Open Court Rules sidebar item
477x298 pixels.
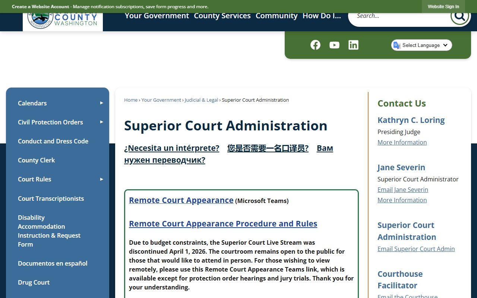tap(35, 179)
